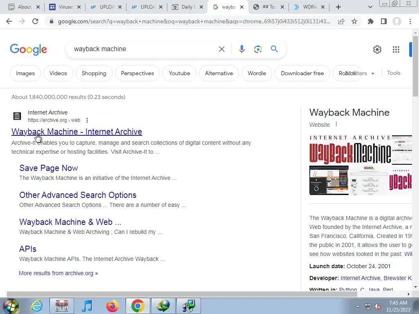Click the Google logo
This screenshot has width=419, height=314.
[29, 49]
